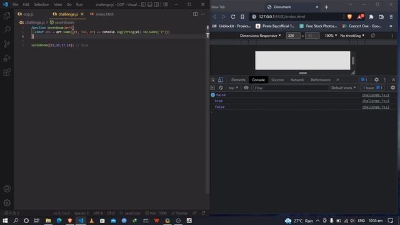Viewport: 400px width, 225px height.
Task: Open the Dimensions: Responsive dropdown
Action: click(261, 36)
